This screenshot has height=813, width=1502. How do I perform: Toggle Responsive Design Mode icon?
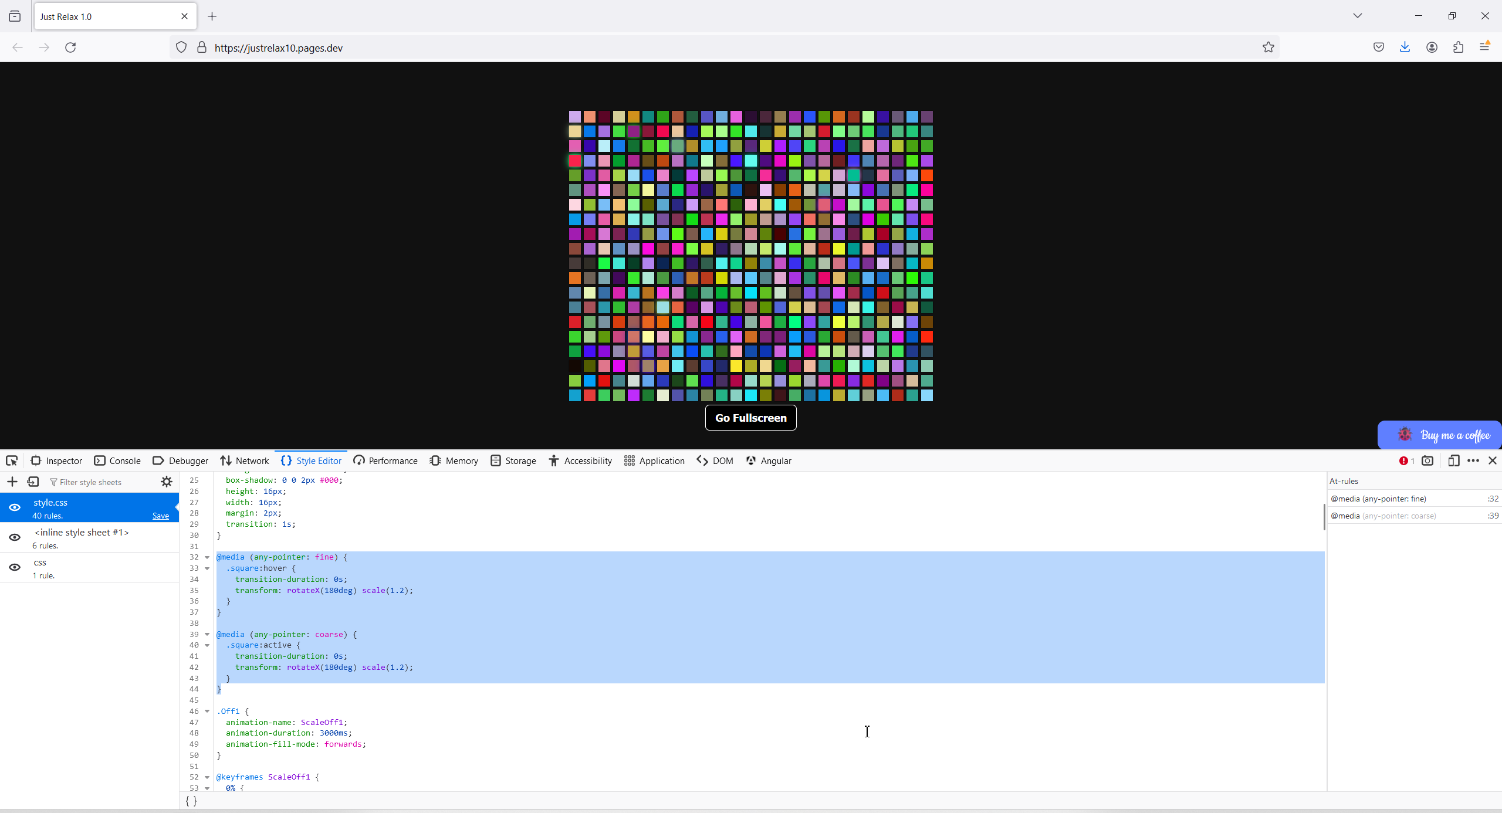click(1453, 460)
